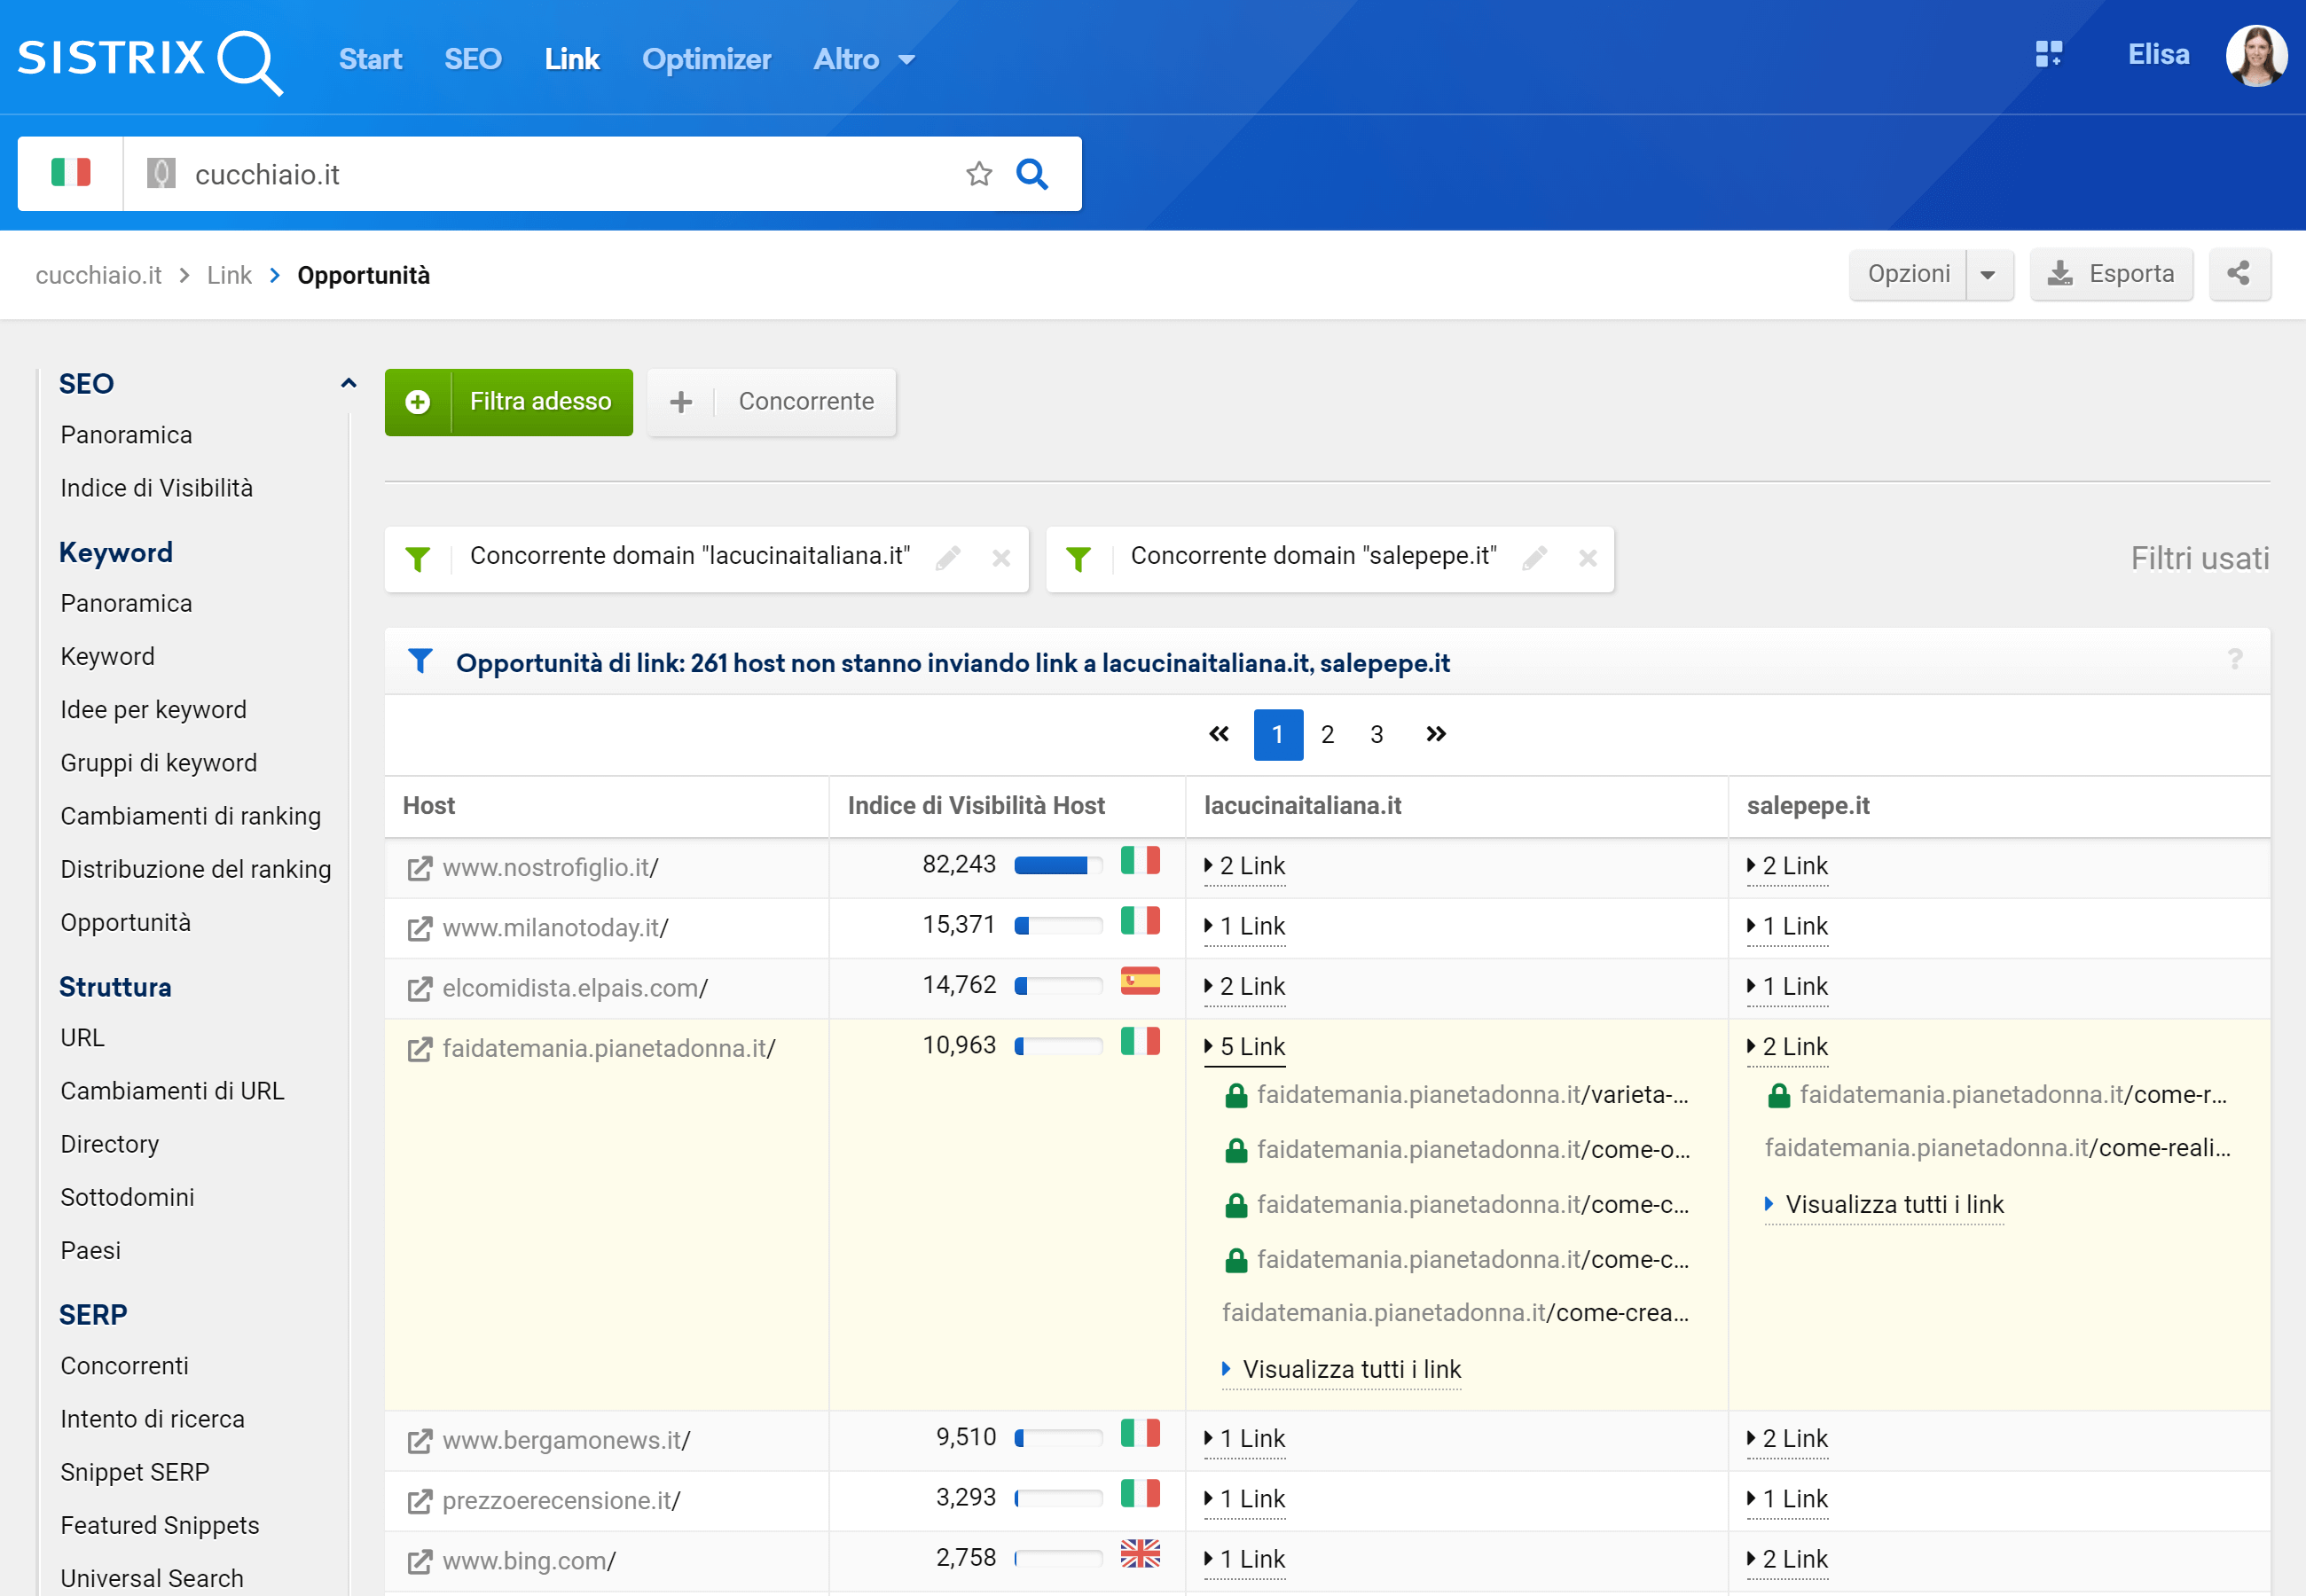The width and height of the screenshot is (2306, 1596).
Task: Open elcomidista.elpais.com external link icon
Action: coord(420,988)
